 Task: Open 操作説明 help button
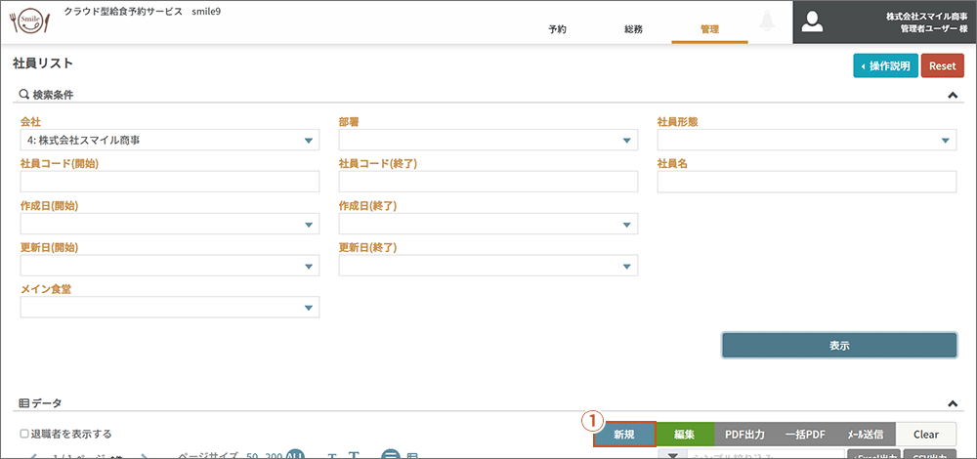pos(884,66)
